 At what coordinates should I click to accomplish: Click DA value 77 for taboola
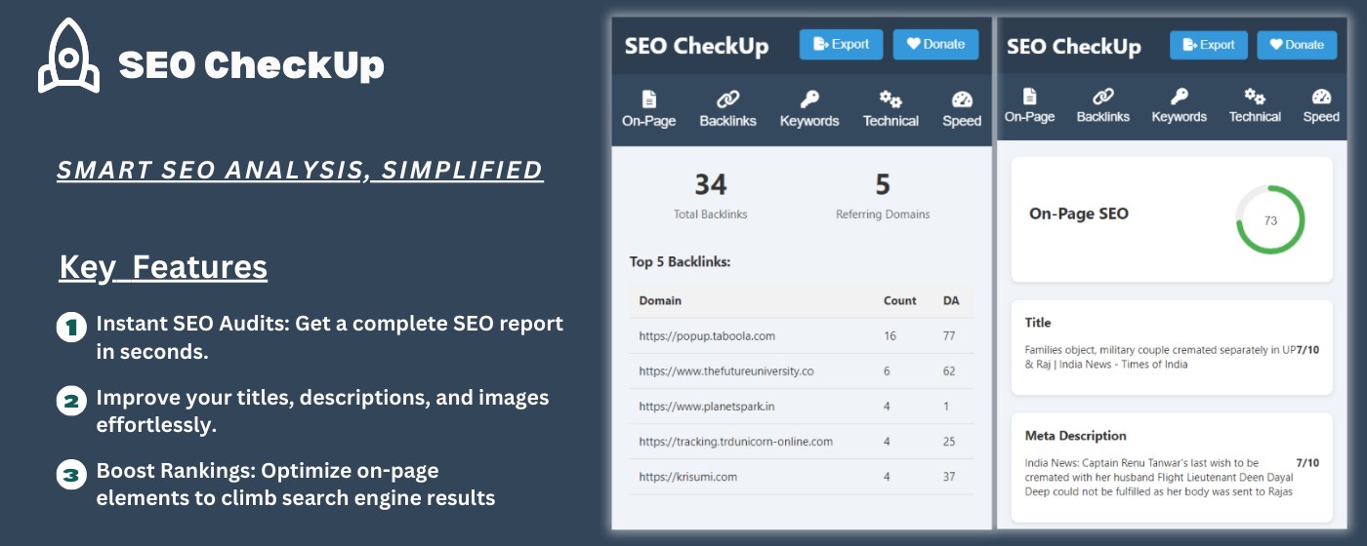949,336
